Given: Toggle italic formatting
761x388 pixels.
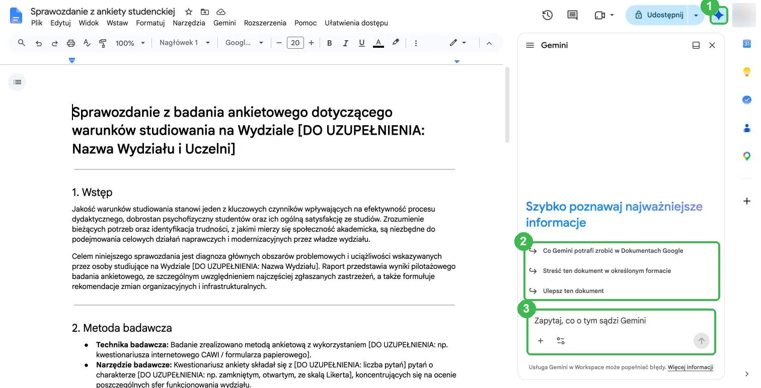Looking at the screenshot, I should (345, 43).
